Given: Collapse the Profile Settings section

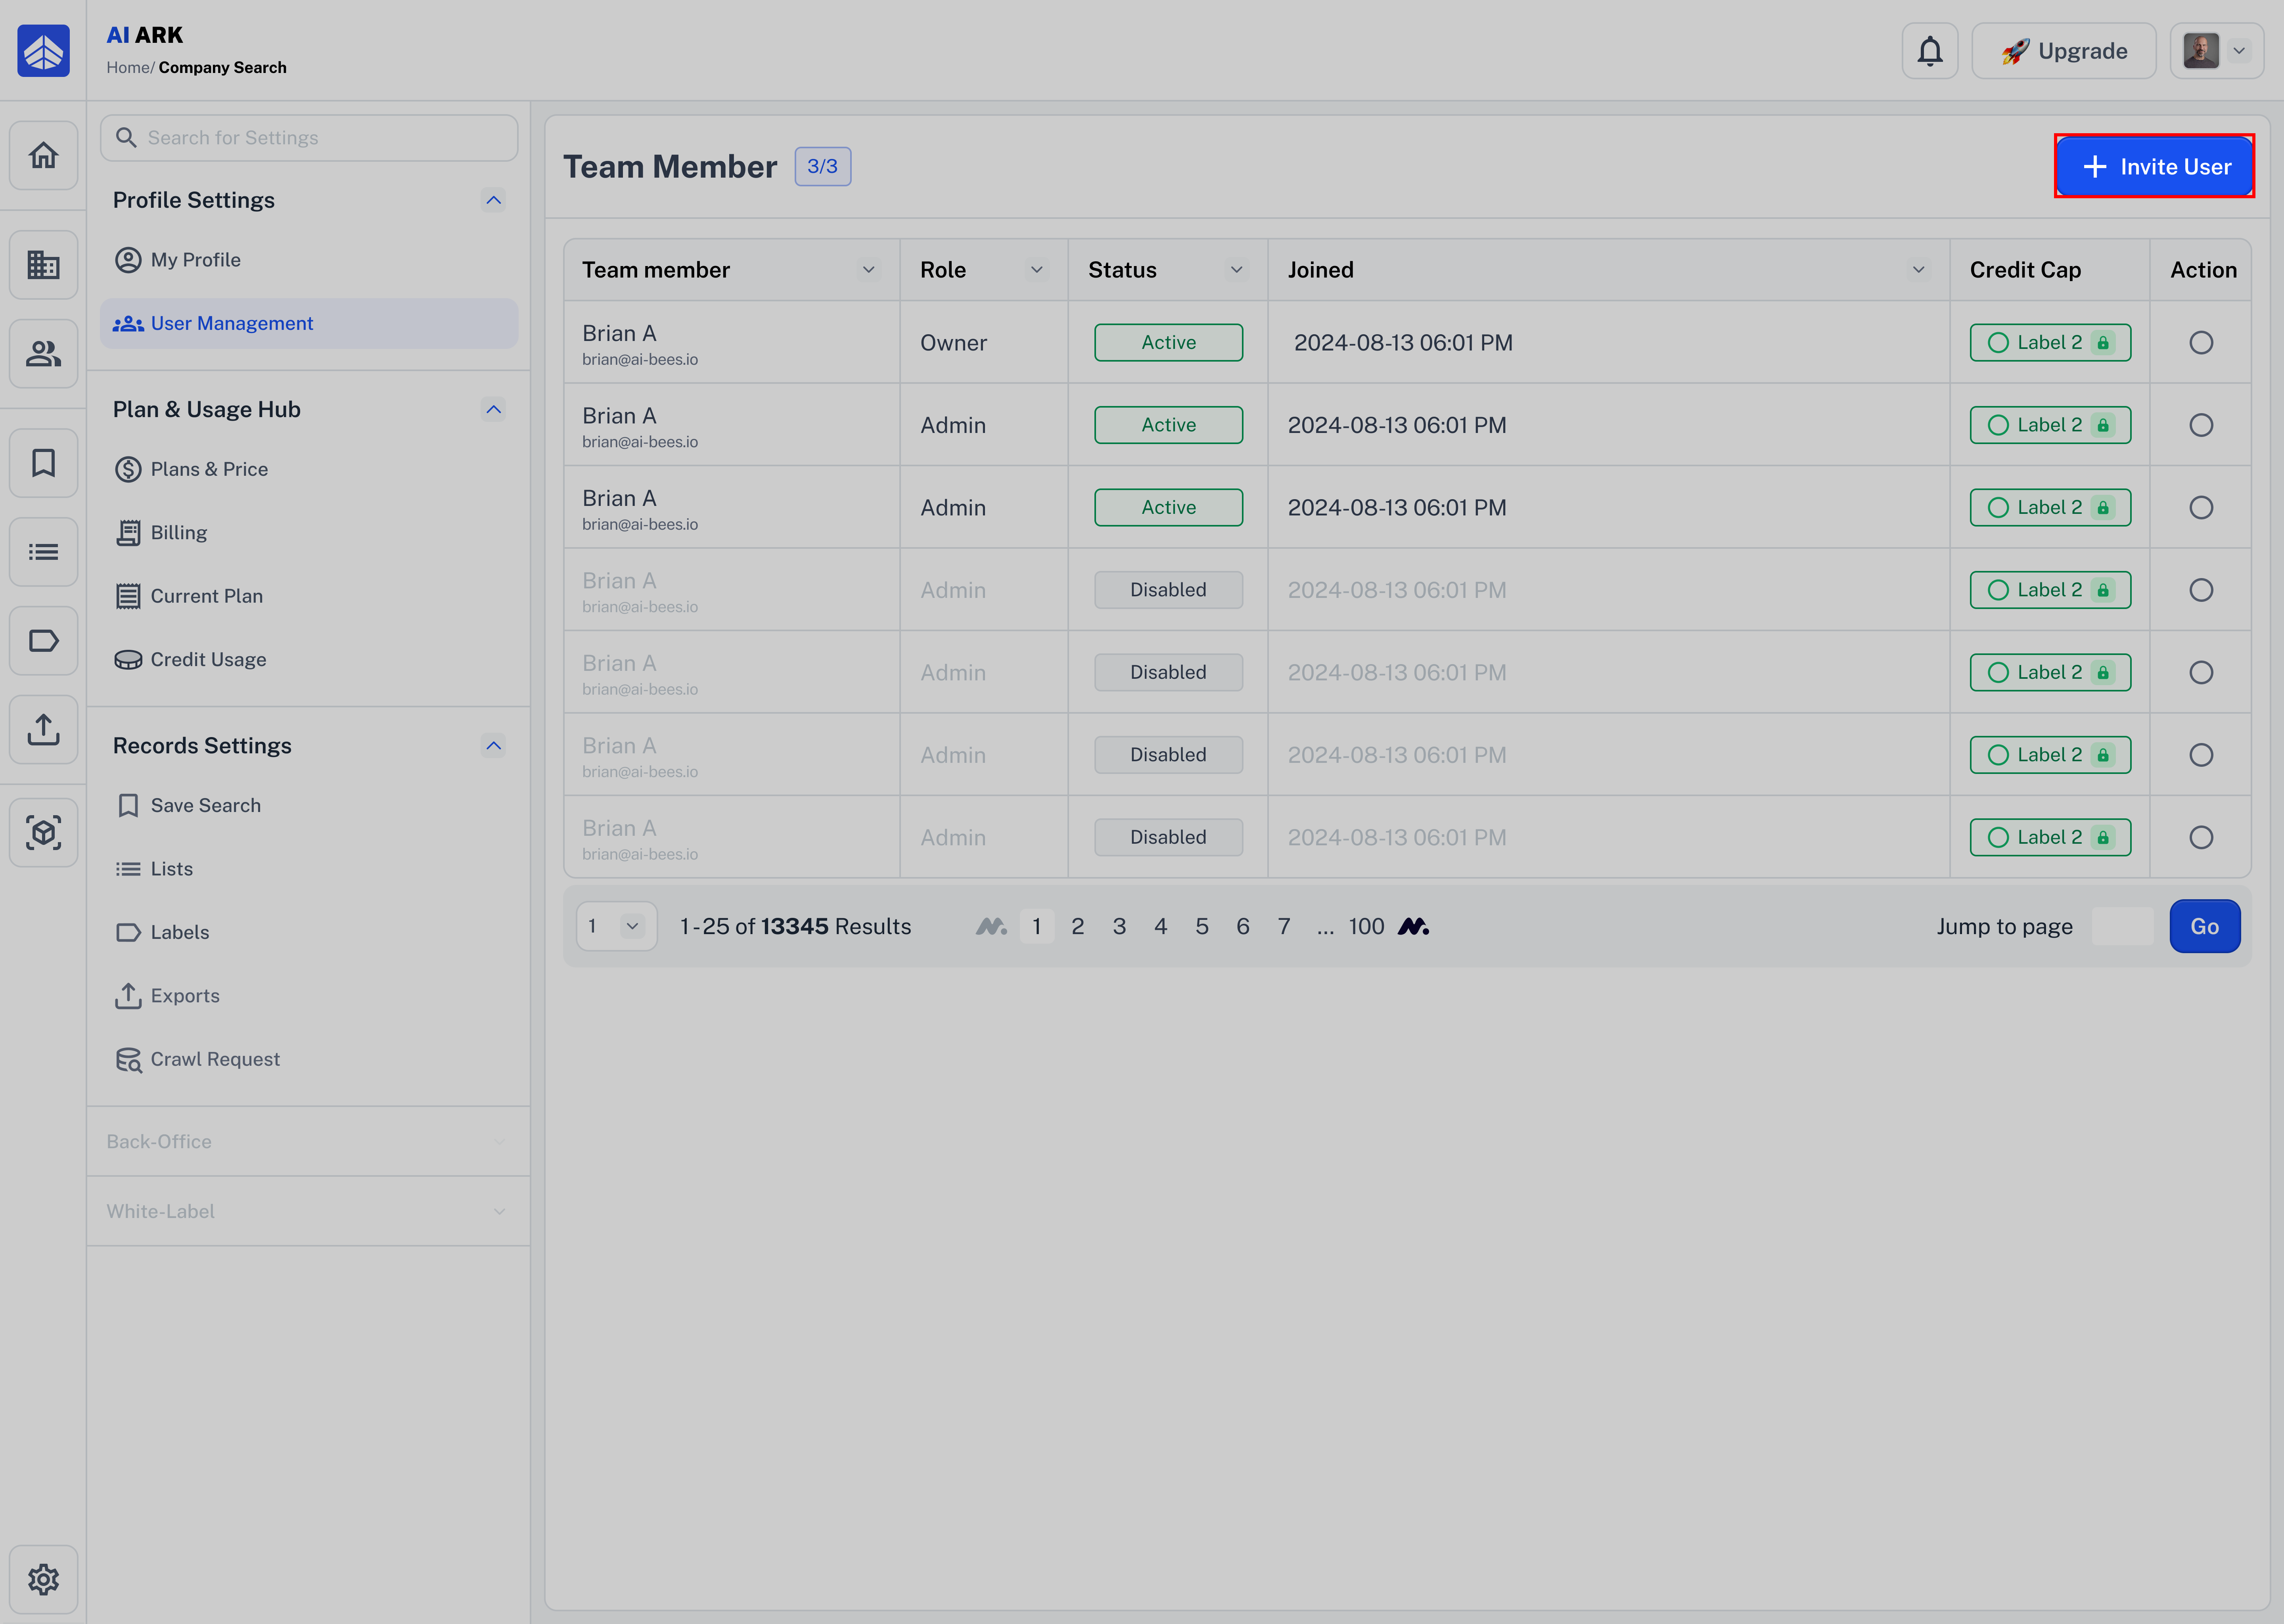Looking at the screenshot, I should tap(493, 200).
